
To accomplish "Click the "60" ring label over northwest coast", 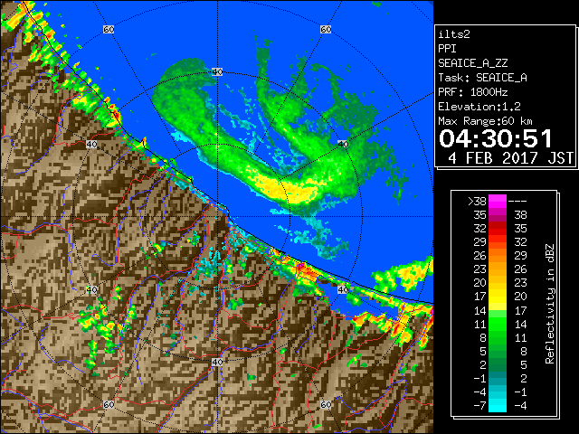I will point(109,29).
